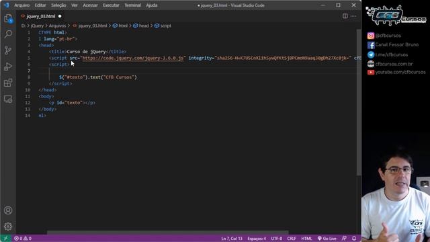
Task: Click the id="texto" attribute on line 12
Action: (70, 103)
